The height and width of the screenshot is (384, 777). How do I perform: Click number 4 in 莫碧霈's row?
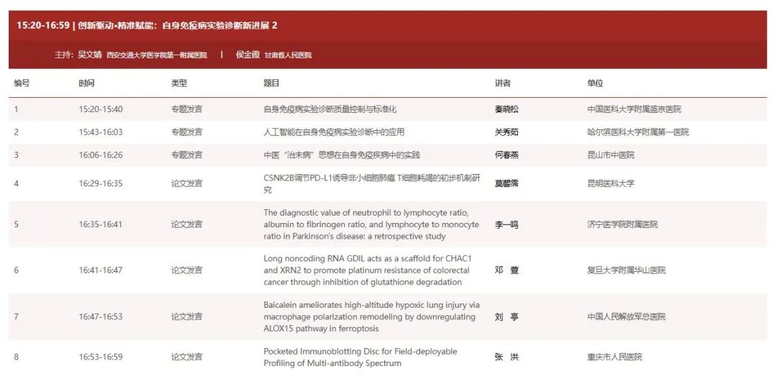pos(17,183)
